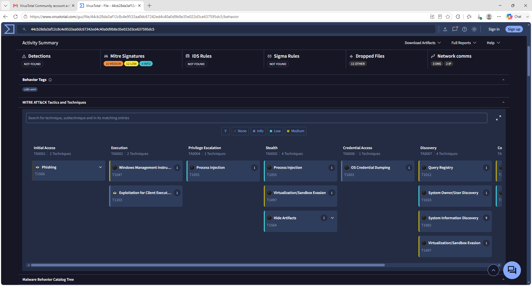Viewport: 532px width, 286px height.
Task: Click the Phishing technique icon
Action: [x=37, y=167]
